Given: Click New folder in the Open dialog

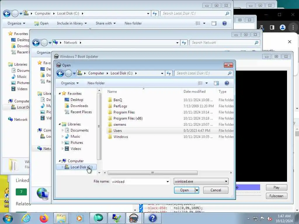Looking at the screenshot, I should [96, 83].
